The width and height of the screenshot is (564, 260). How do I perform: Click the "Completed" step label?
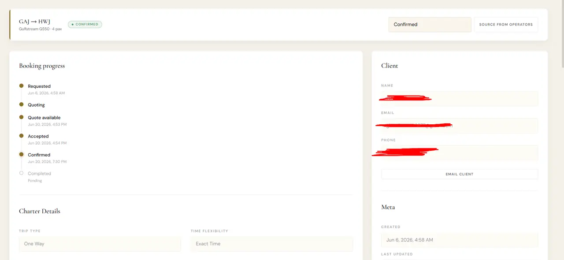pyautogui.click(x=39, y=174)
